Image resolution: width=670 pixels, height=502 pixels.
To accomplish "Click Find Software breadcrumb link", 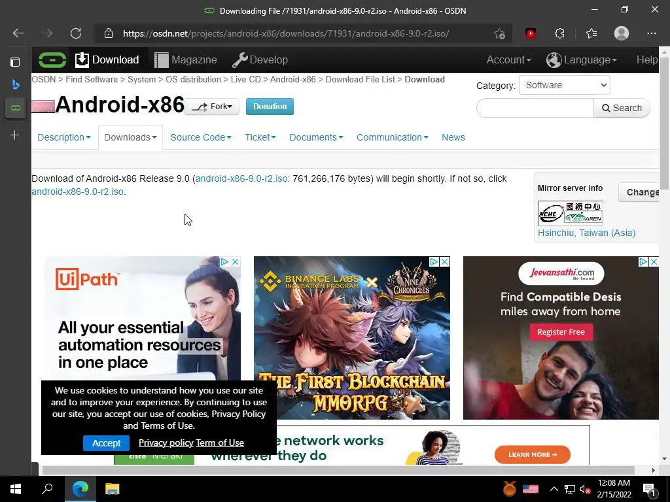I will click(92, 79).
